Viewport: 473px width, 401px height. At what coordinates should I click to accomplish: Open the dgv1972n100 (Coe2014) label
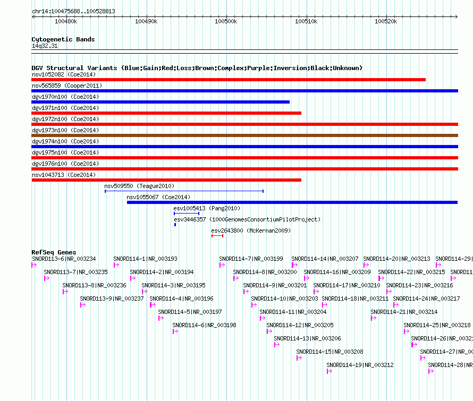click(x=65, y=119)
